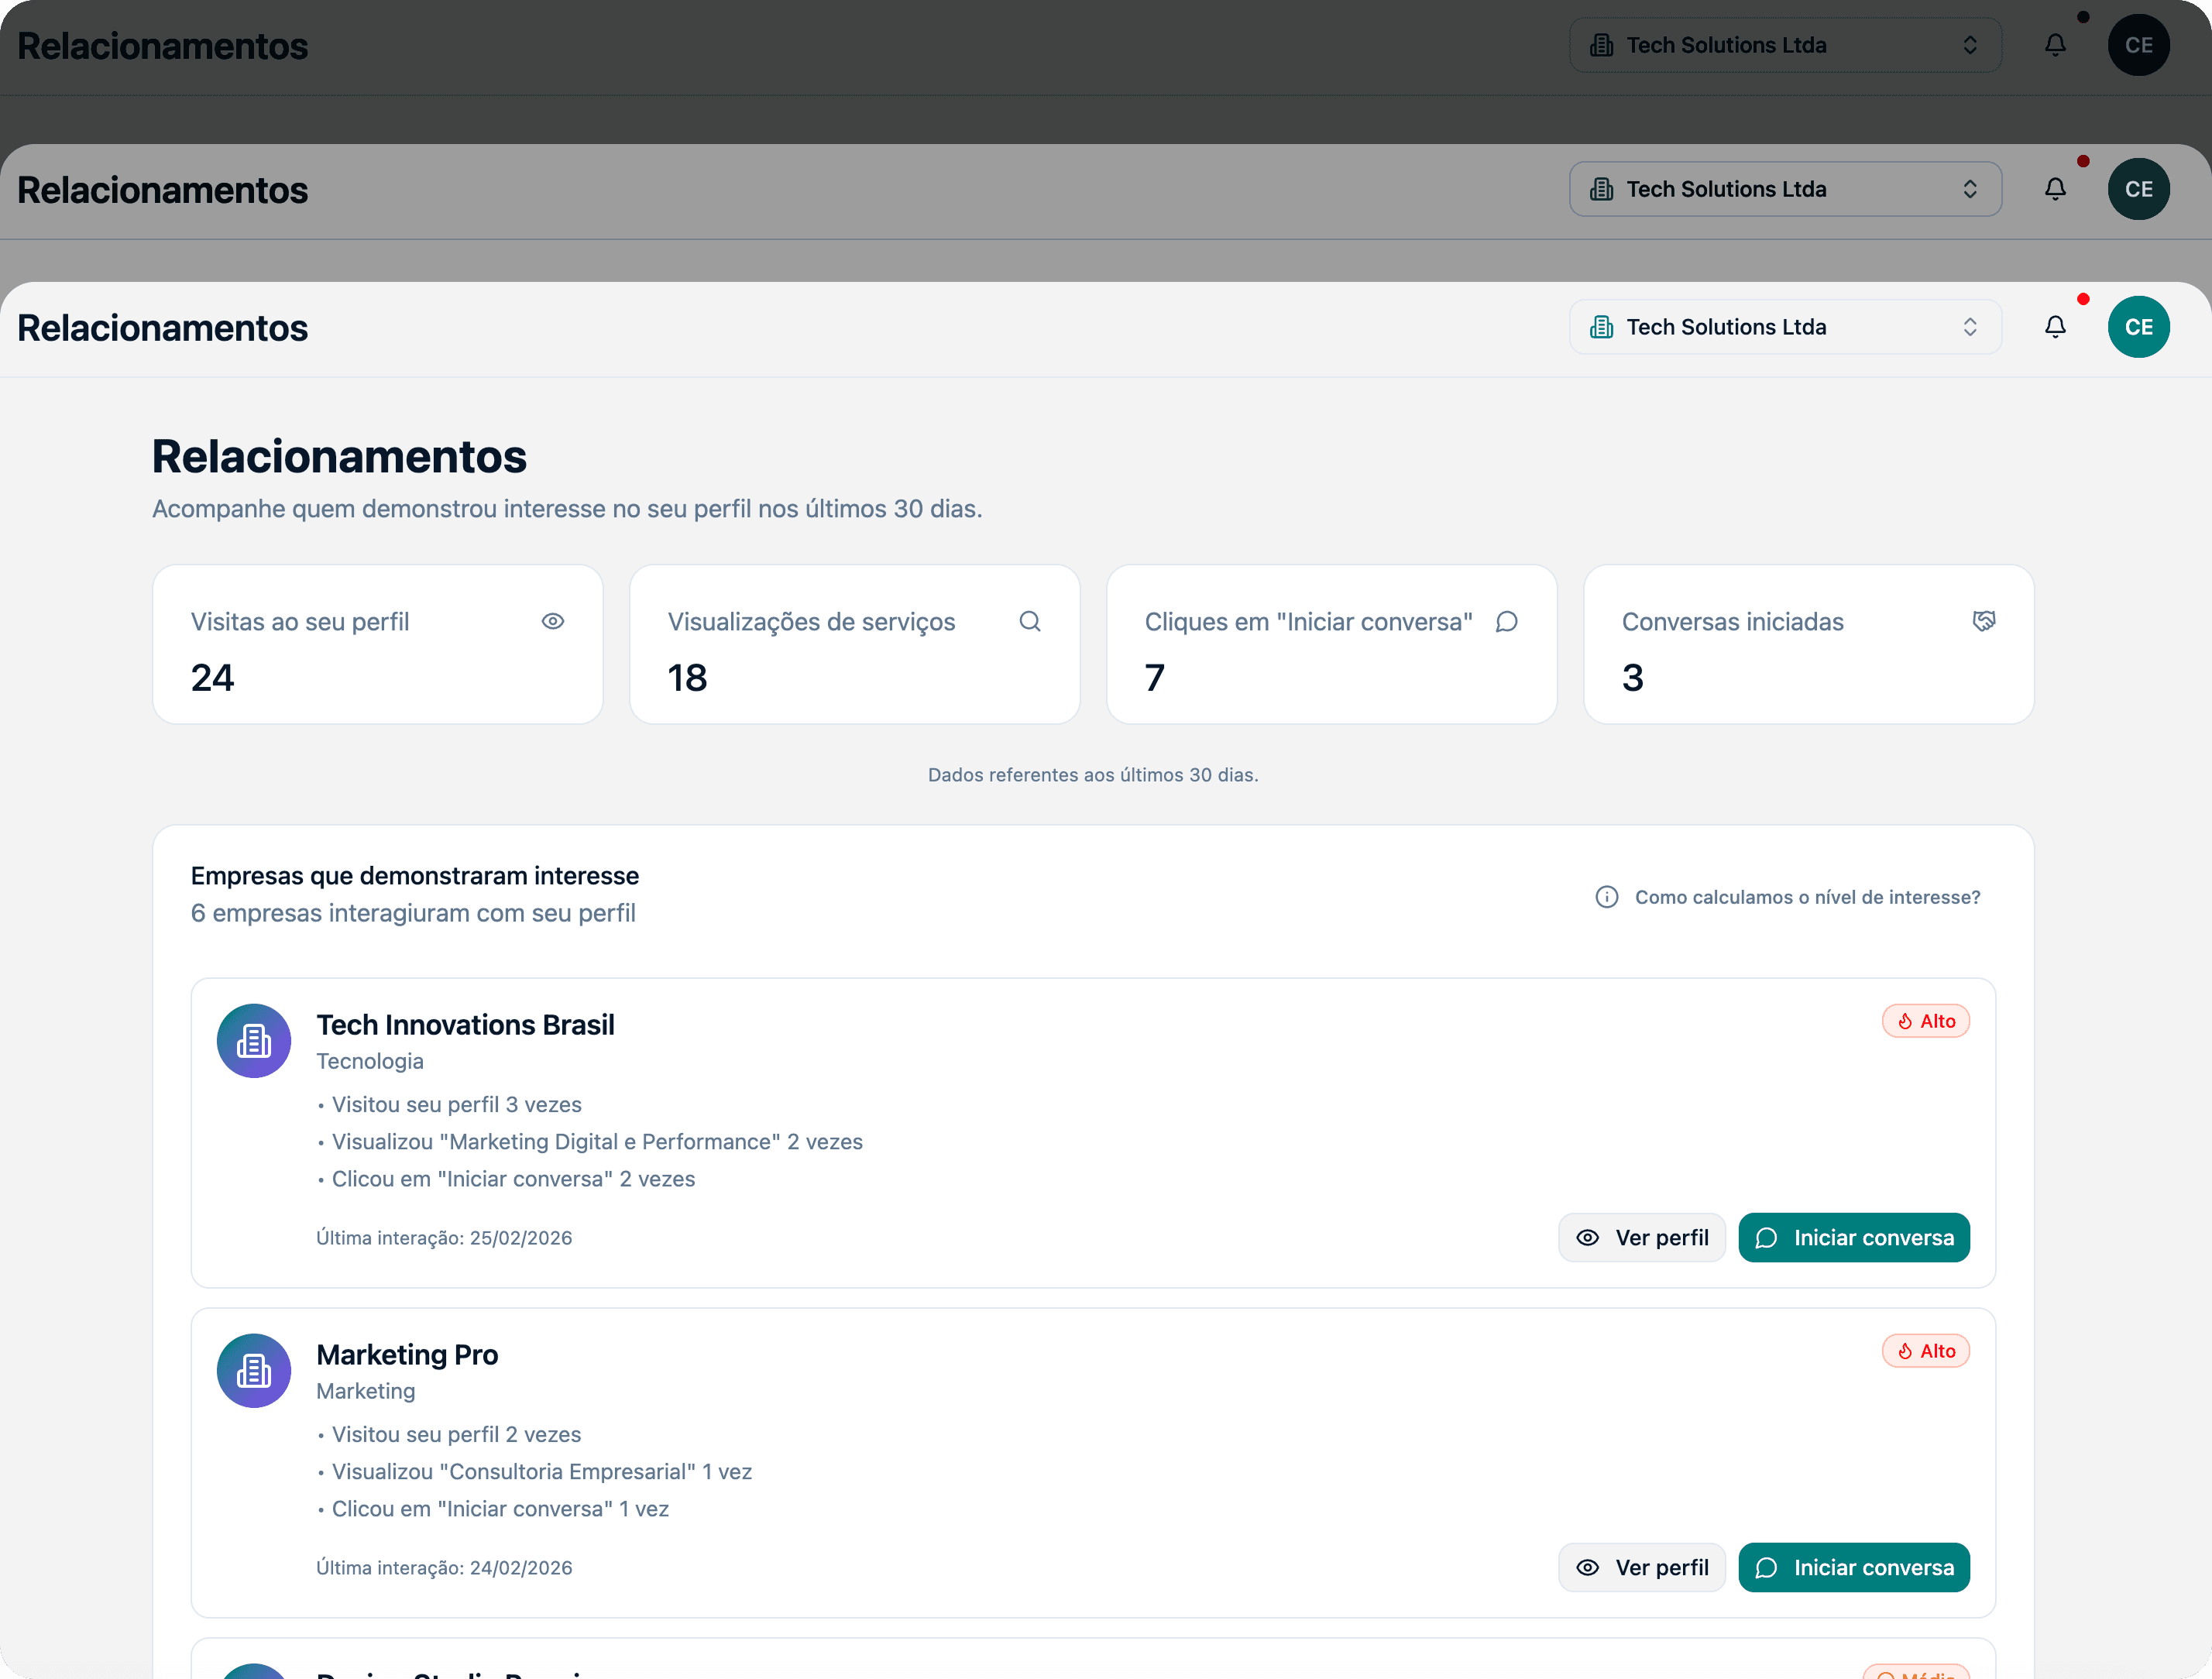
Task: Click CE avatar in back dark window
Action: (x=2138, y=45)
